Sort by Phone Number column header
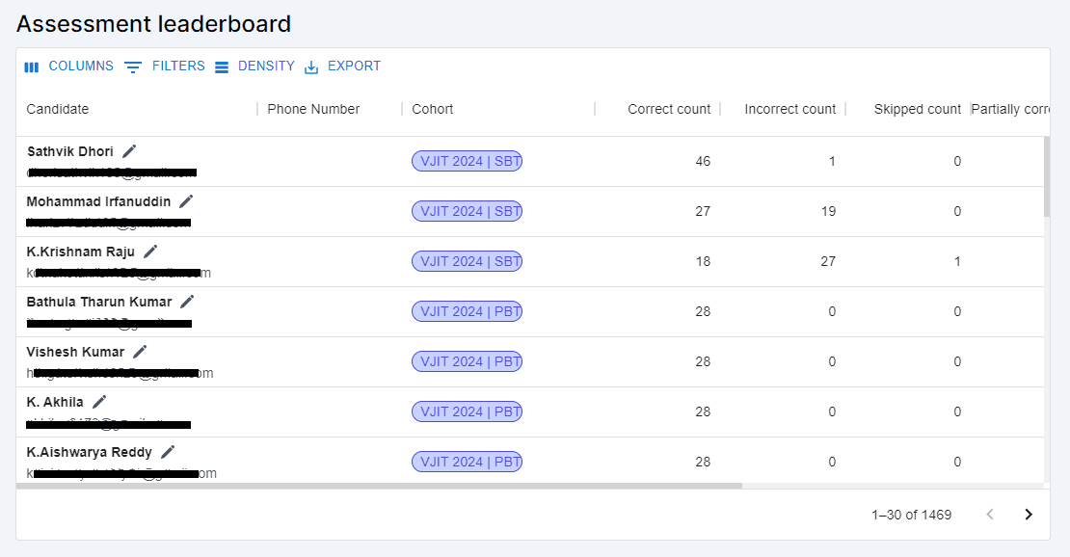Image resolution: width=1070 pixels, height=557 pixels. click(313, 109)
